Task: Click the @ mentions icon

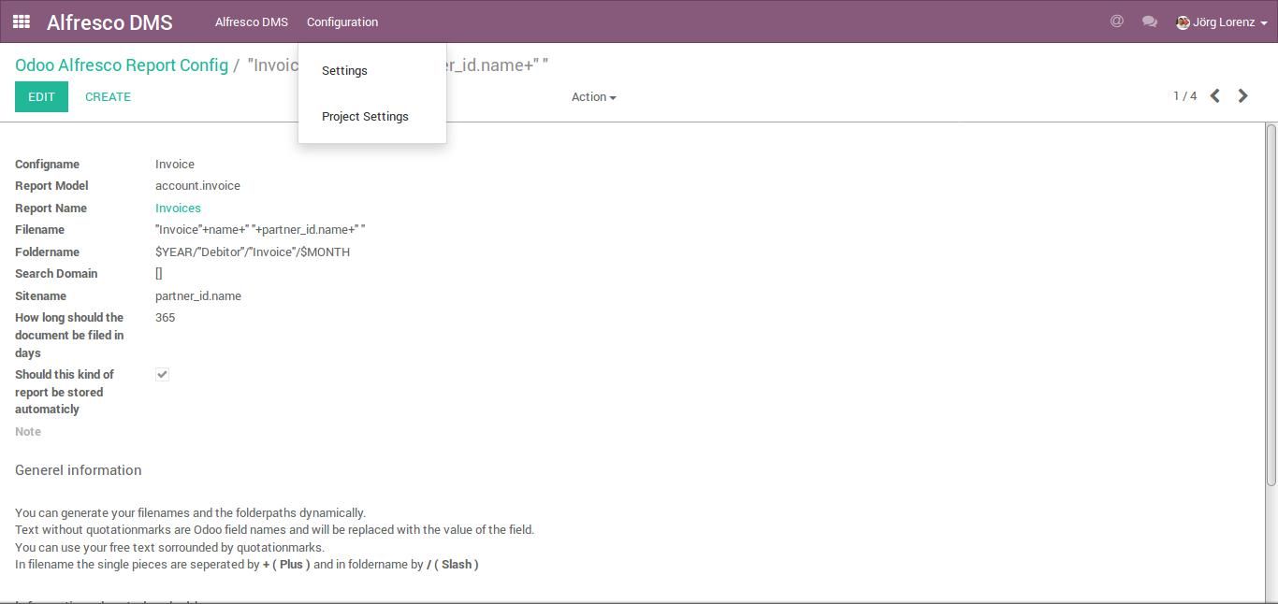Action: [x=1116, y=22]
